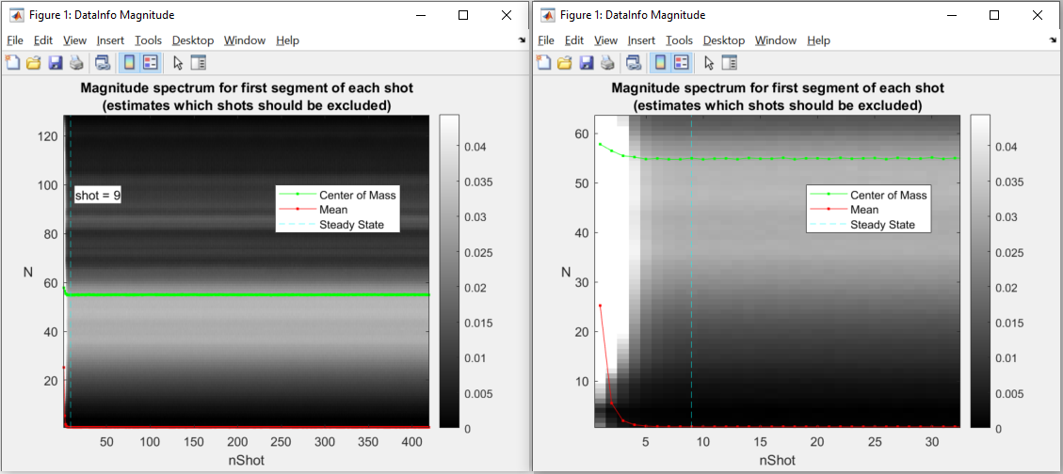The width and height of the screenshot is (1063, 474).
Task: Toggle Edit Plot arrow in left window
Action: tap(178, 63)
